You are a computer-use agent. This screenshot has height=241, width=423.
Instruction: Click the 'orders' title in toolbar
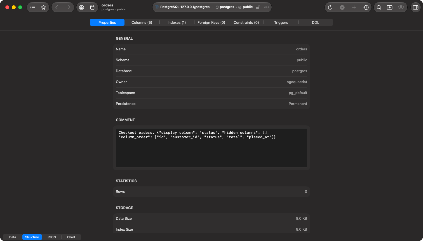(x=107, y=5)
